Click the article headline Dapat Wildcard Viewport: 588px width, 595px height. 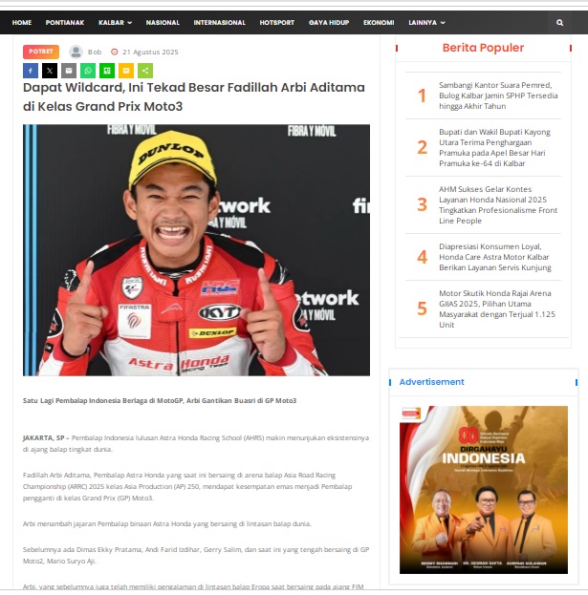194,96
